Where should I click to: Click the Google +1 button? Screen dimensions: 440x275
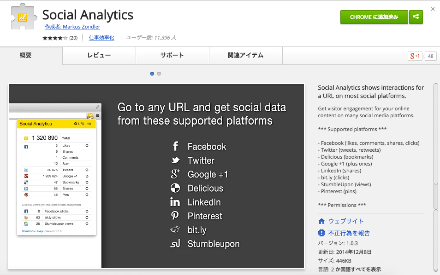(x=415, y=56)
